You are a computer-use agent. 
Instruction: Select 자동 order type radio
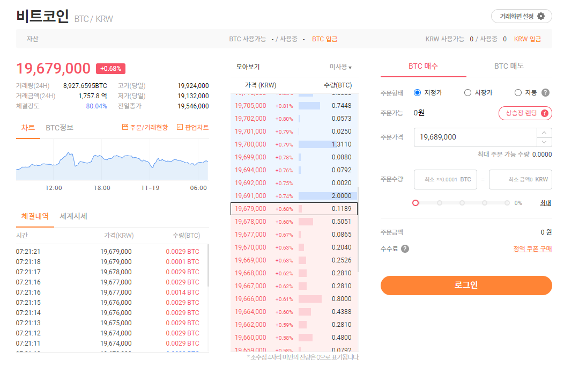point(518,92)
